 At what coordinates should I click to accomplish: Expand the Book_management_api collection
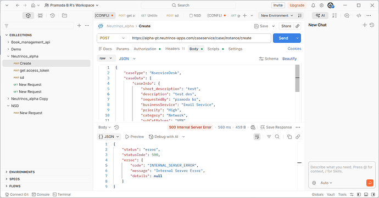8,42
